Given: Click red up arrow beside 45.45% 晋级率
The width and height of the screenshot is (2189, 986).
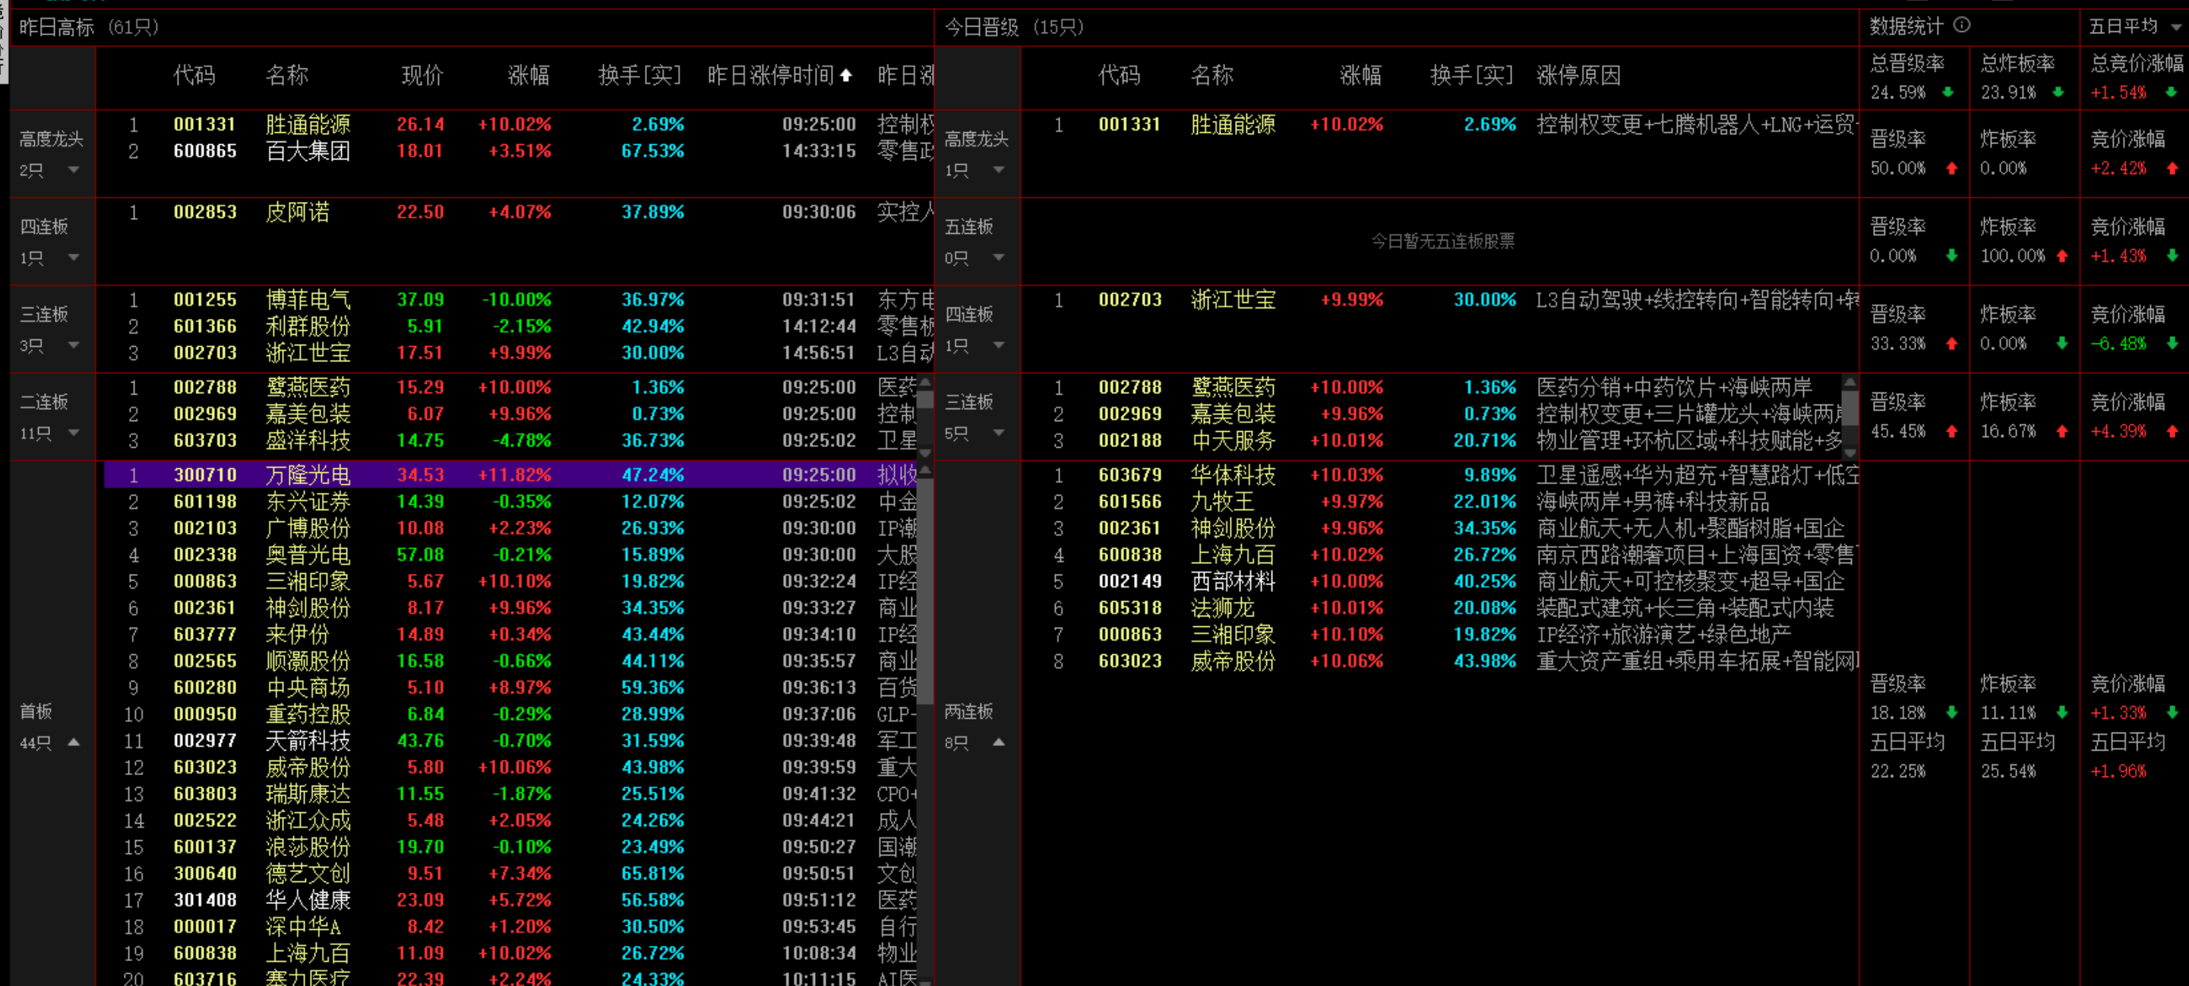Looking at the screenshot, I should (1952, 431).
